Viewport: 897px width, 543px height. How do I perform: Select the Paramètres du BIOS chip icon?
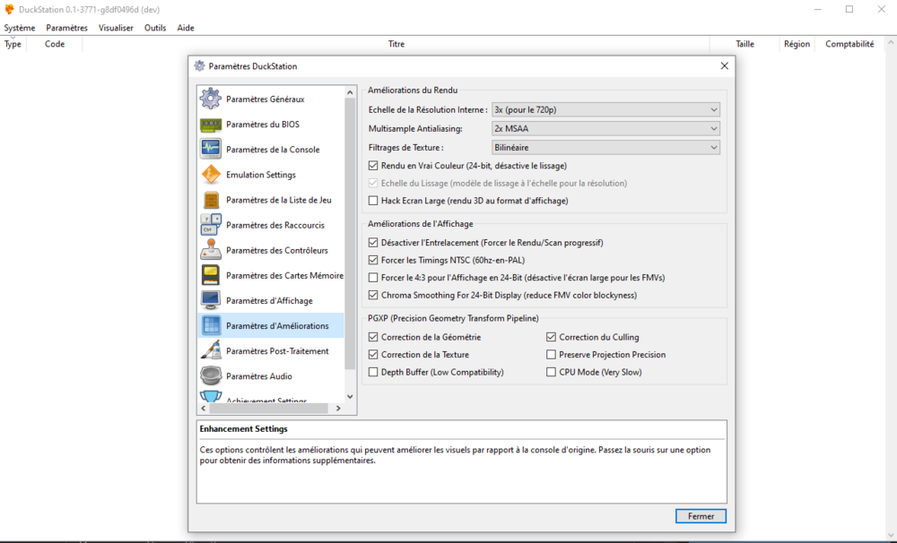click(211, 125)
